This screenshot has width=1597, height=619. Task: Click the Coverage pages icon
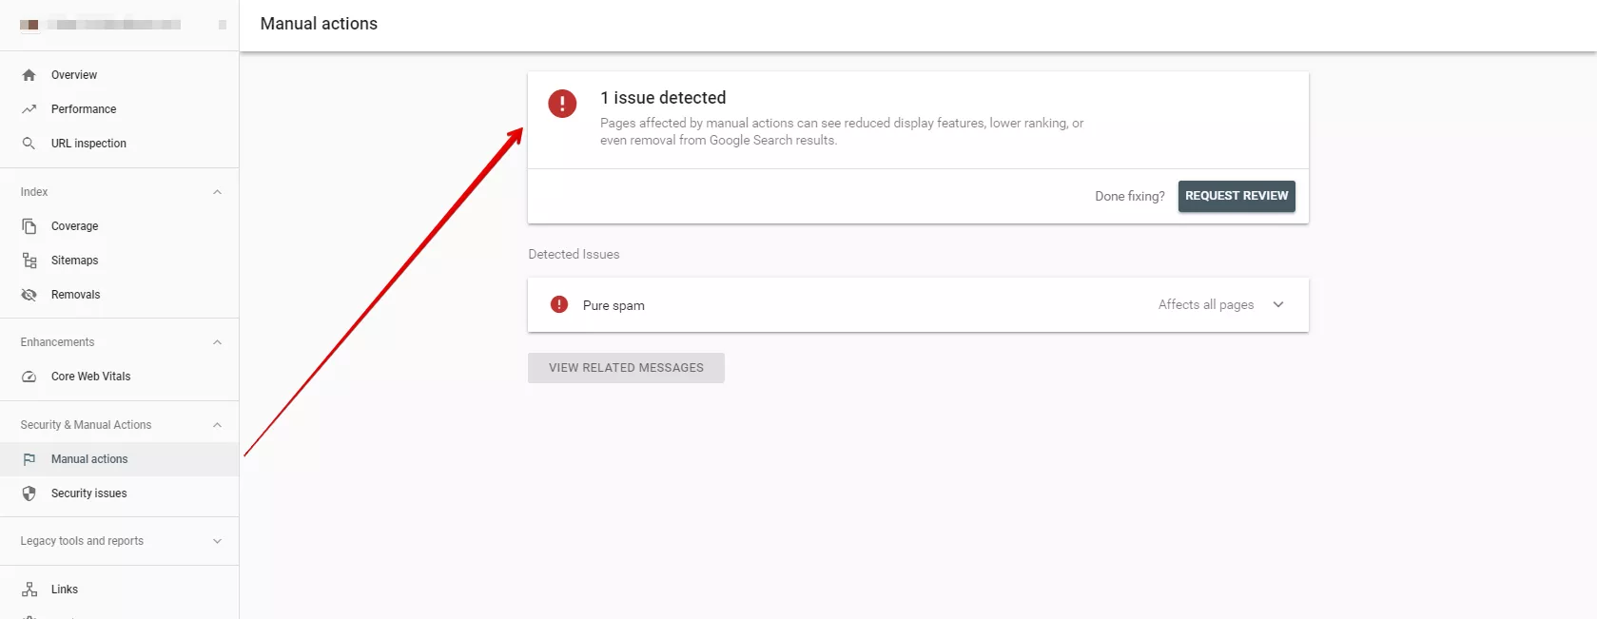(x=29, y=226)
